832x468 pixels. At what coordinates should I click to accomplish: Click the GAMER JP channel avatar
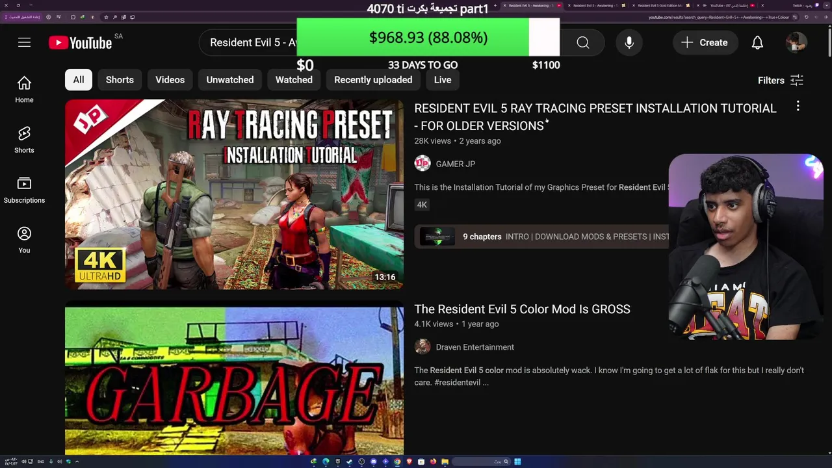[422, 163]
